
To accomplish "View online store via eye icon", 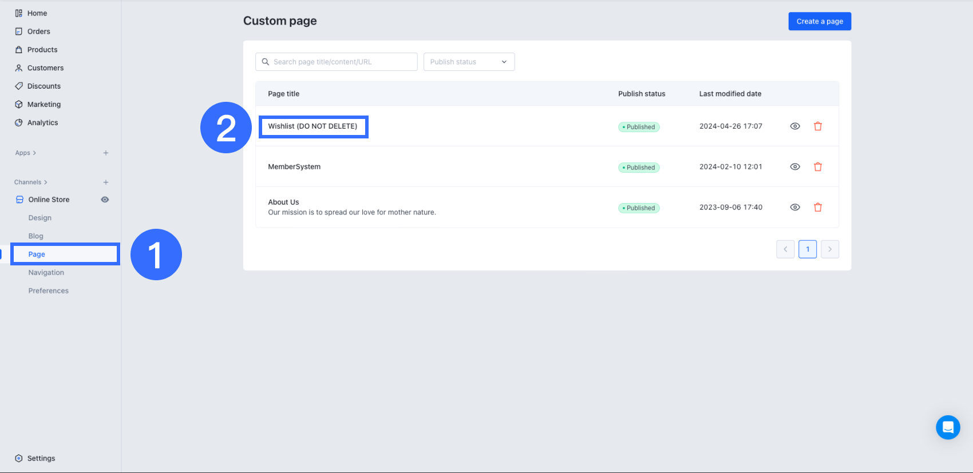I will (x=105, y=200).
